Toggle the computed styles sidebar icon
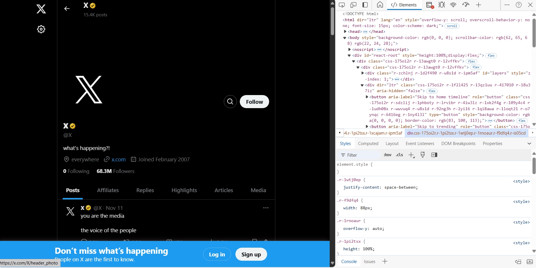The width and height of the screenshot is (536, 268). (434, 155)
